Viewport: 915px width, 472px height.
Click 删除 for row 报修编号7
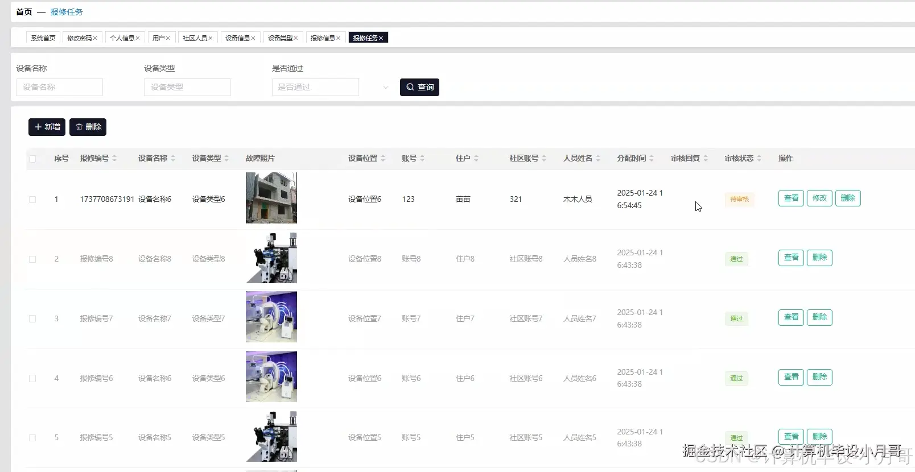(x=819, y=317)
